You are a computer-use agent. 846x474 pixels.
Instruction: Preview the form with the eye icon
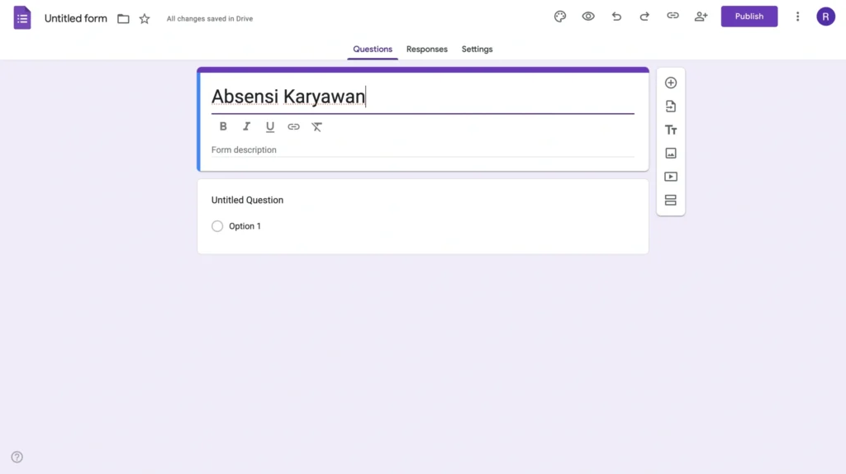(588, 17)
